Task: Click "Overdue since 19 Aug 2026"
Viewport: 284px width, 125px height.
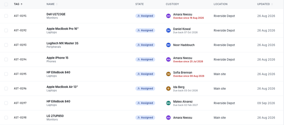Action: pos(188,18)
